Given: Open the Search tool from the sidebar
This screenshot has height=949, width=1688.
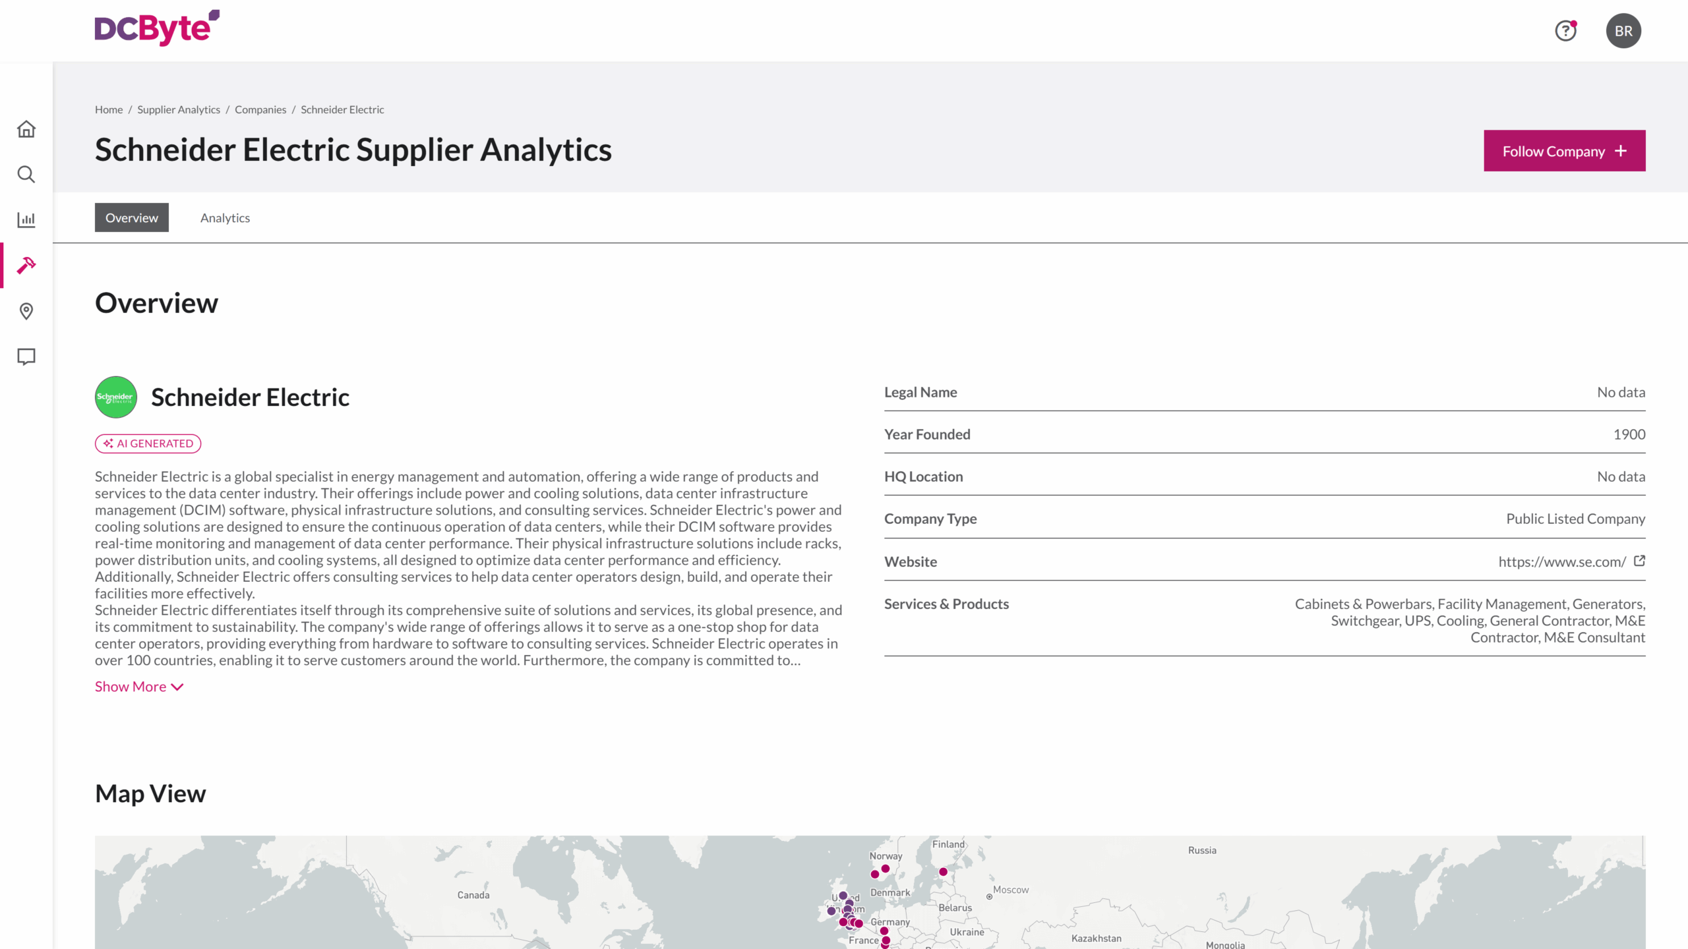Looking at the screenshot, I should (26, 174).
